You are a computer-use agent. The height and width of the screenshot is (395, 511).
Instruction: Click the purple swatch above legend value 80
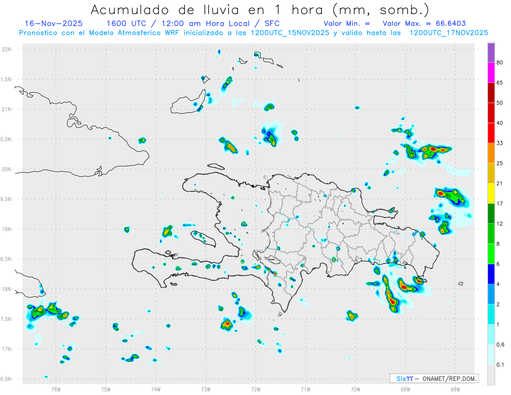[491, 52]
